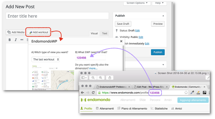Click the Save Draft button

123,24
